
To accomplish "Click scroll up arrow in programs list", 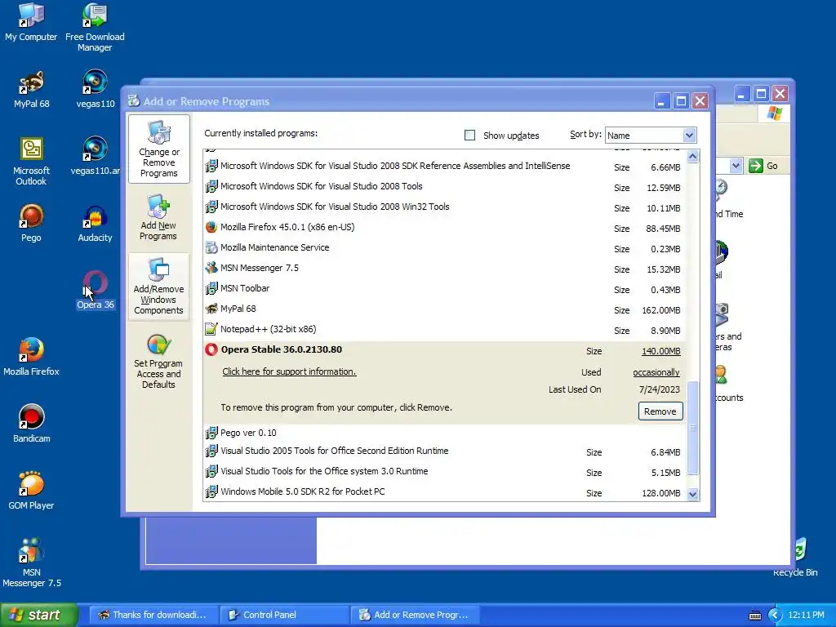I will pos(692,156).
